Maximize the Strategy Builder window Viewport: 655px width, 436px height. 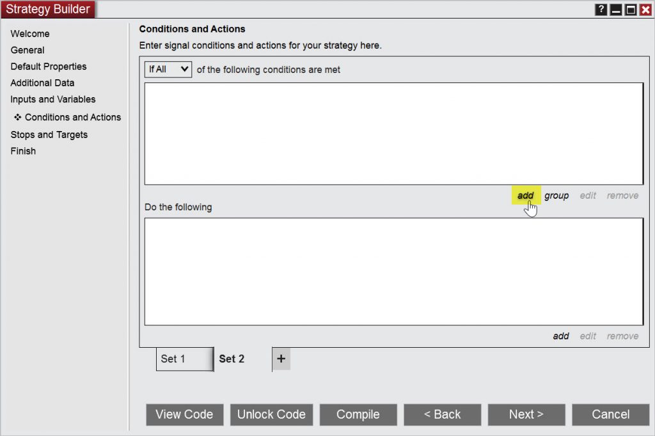click(631, 9)
